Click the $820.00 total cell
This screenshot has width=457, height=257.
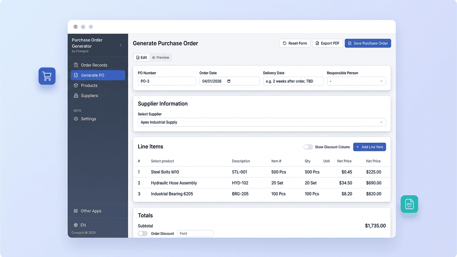(373, 194)
